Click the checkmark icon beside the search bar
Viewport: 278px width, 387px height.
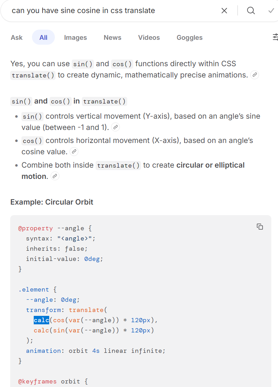(x=271, y=11)
